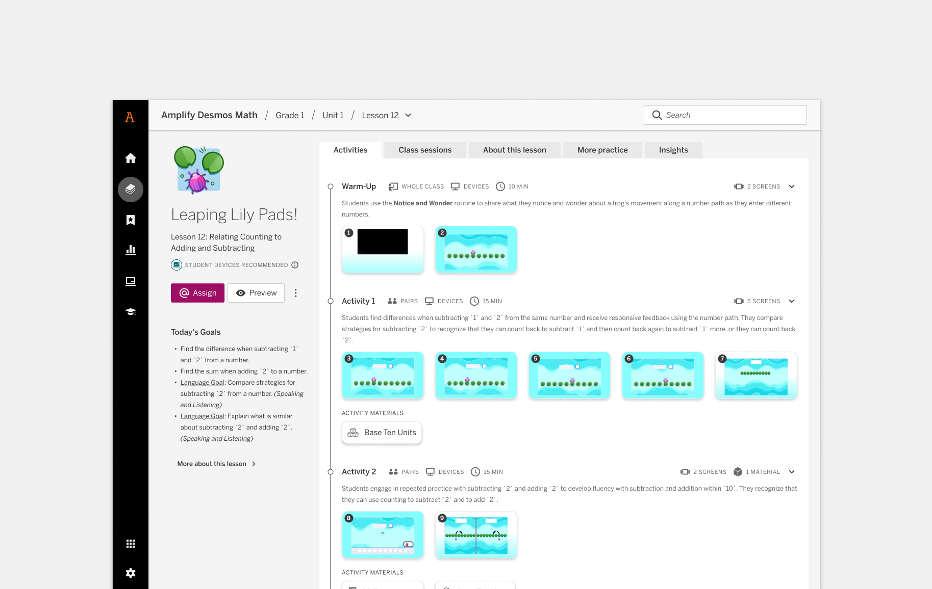
Task: Collapse the Warm-Up section chevron
Action: tap(792, 186)
